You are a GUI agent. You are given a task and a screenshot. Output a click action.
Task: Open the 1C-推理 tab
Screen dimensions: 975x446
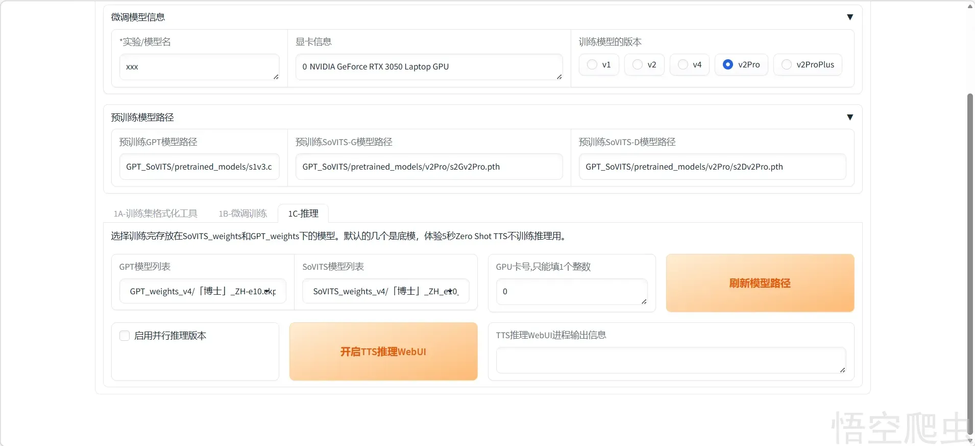pyautogui.click(x=303, y=214)
